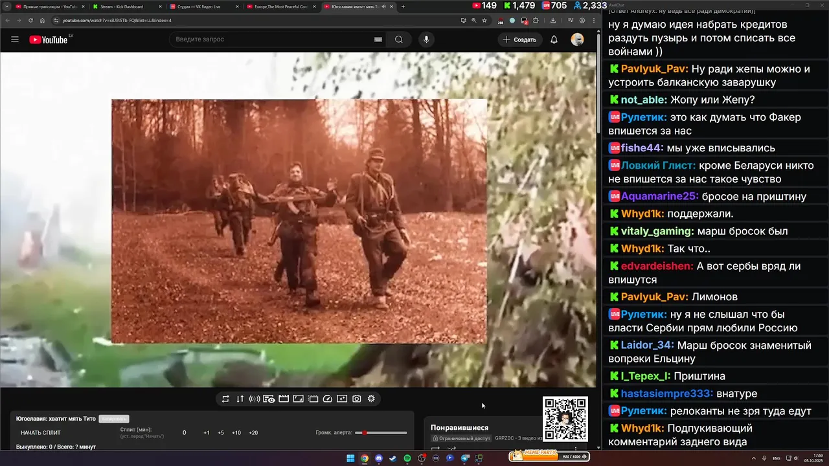Open the on-screen keyboard in search box
This screenshot has height=466, width=829.
378,39
